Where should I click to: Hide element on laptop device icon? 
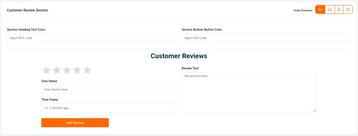point(348,9)
